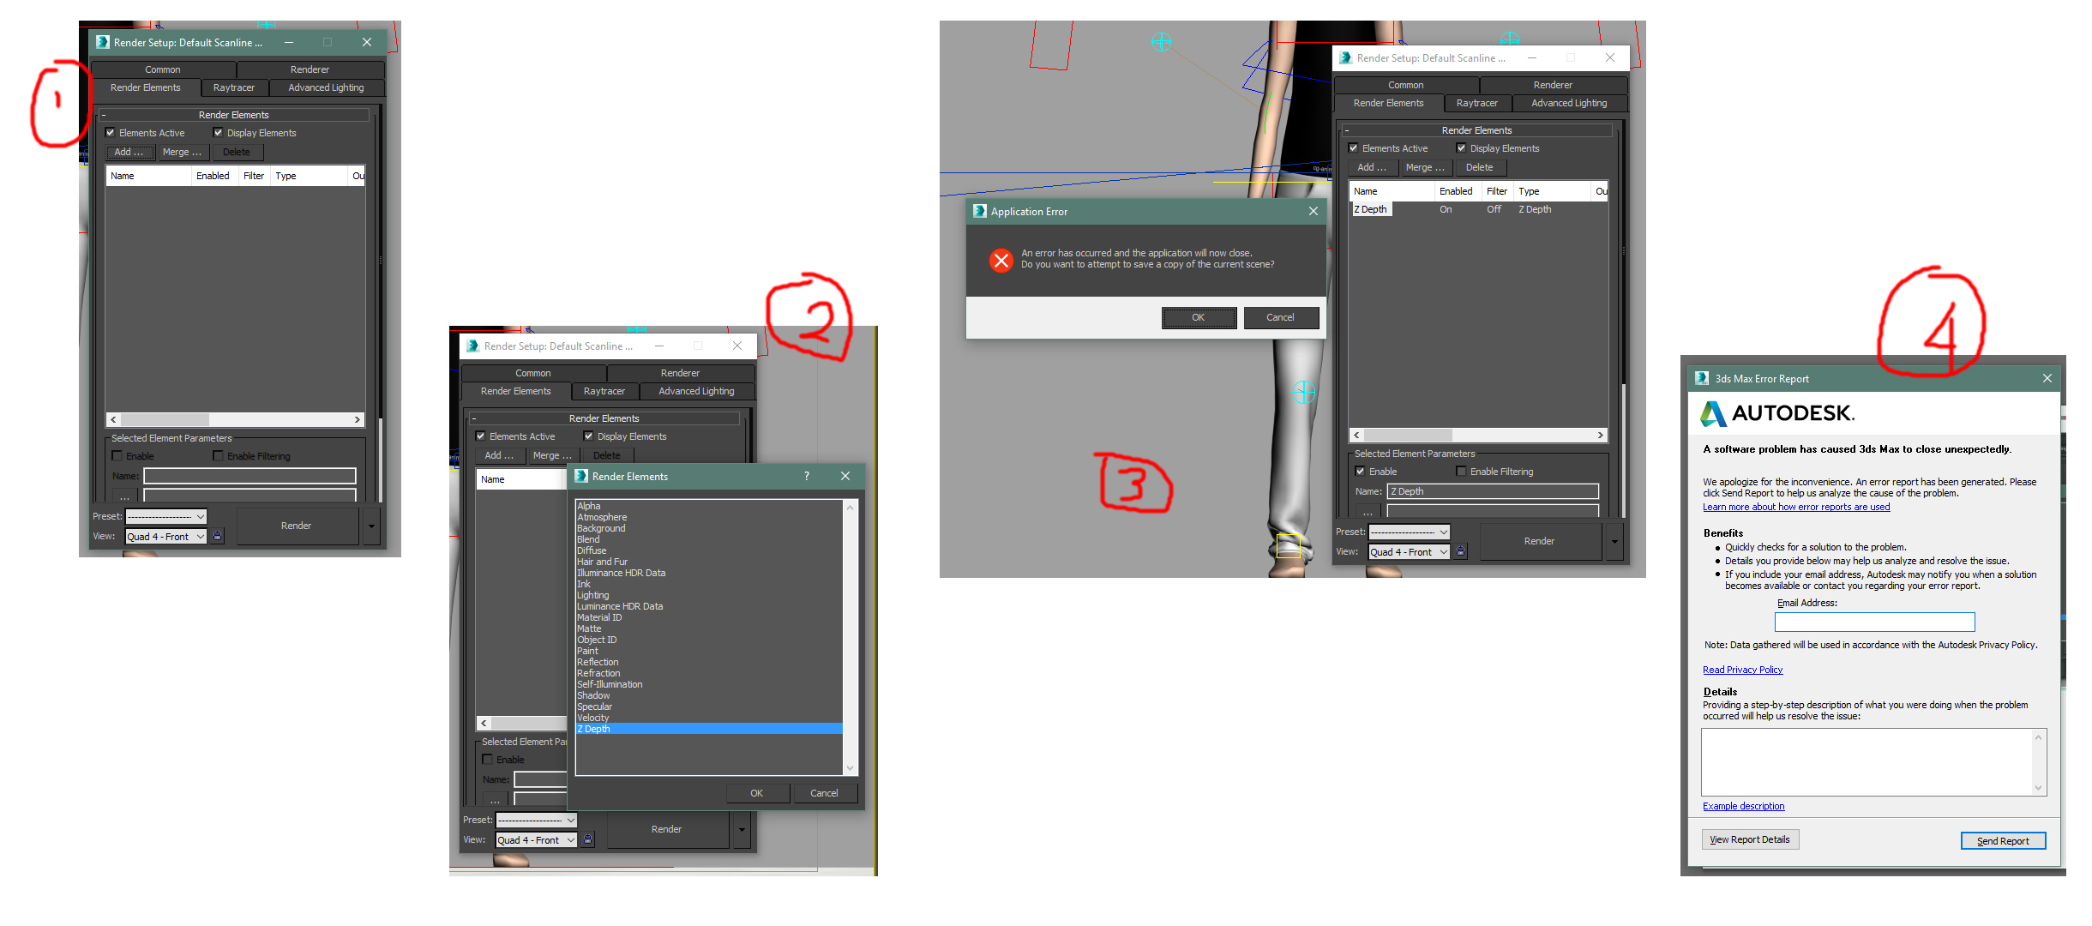Viewport: 2092px width, 926px height.
Task: Switch to the Raytracer tab
Action: point(235,89)
